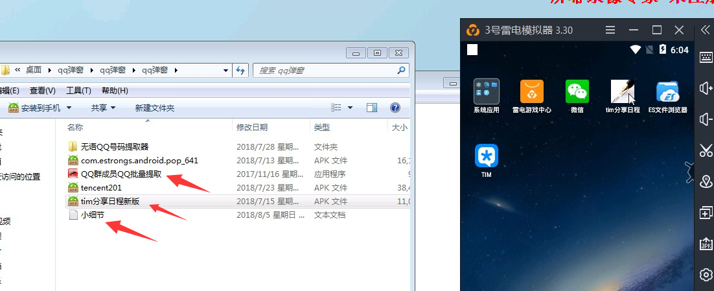Click the emulator install APK button
Image resolution: width=714 pixels, height=291 pixels.
(706, 244)
